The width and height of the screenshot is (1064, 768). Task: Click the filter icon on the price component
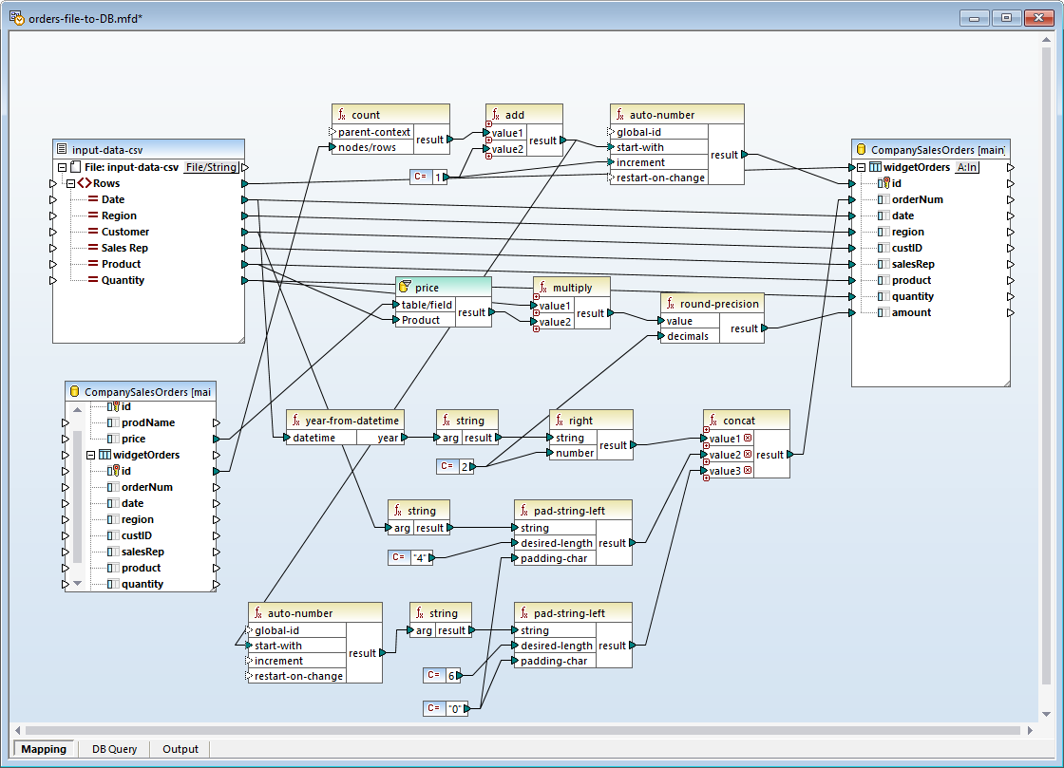405,287
